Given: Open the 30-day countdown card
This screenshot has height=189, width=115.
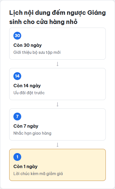Looking at the screenshot, I should pos(57,44).
